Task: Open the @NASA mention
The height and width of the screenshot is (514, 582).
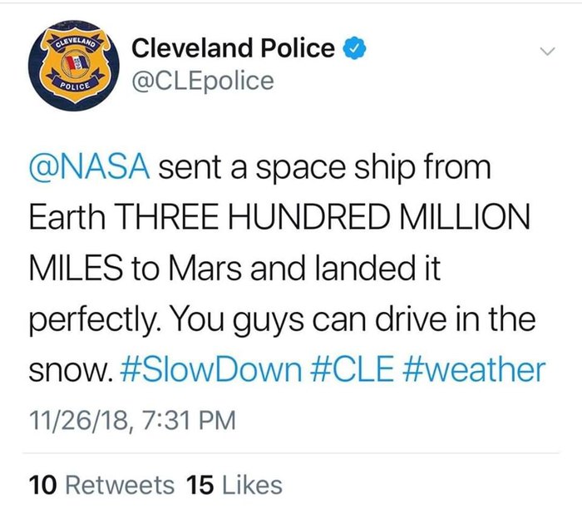Action: click(x=90, y=168)
